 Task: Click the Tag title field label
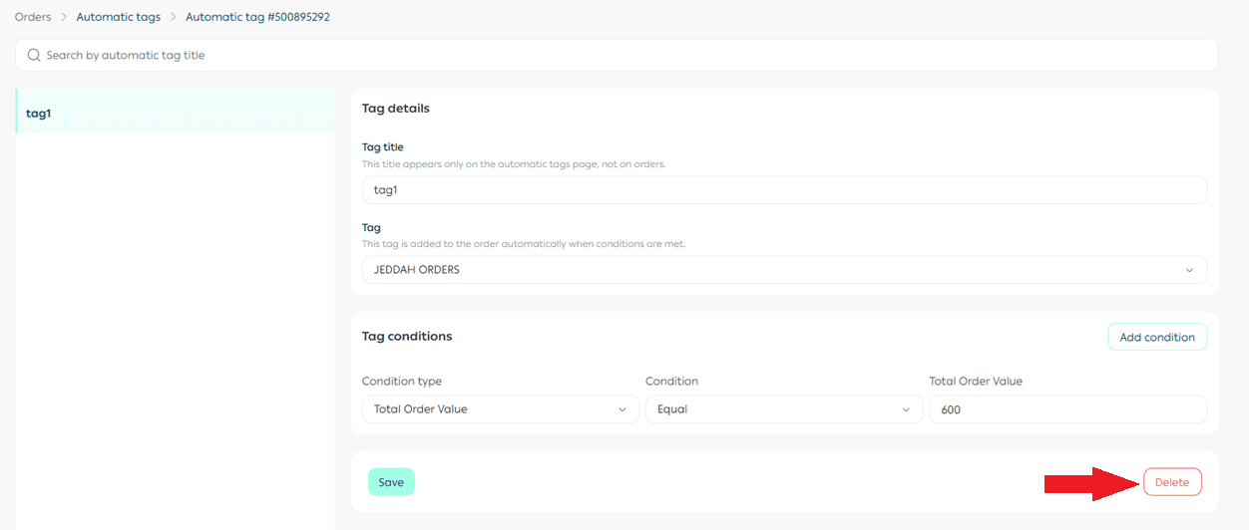point(382,147)
